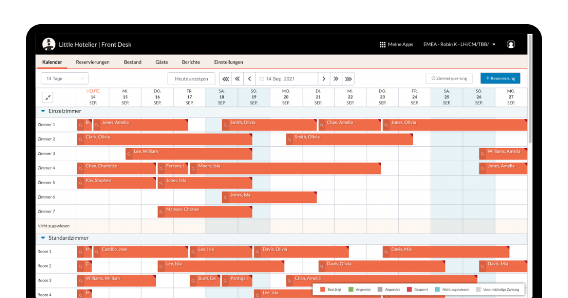Image resolution: width=568 pixels, height=298 pixels.
Task: Click the orange Bestätigt legend swatch
Action: [323, 289]
